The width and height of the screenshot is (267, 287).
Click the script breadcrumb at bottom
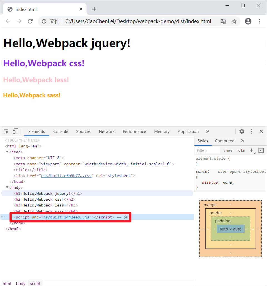click(x=35, y=284)
